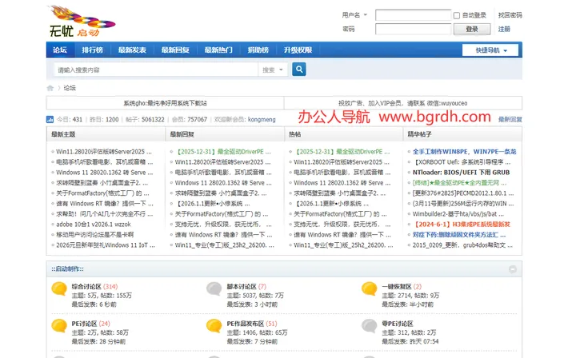Open thread 【XORBOOT Uefi: 多系统引导程序
This screenshot has width=576, height=358.
point(462,161)
